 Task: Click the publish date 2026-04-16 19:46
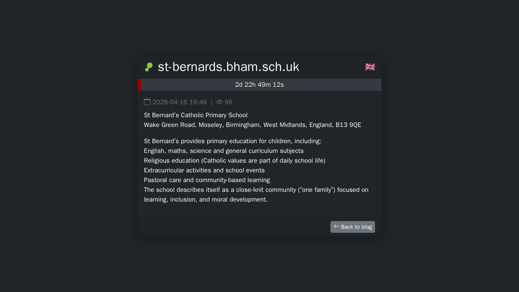[x=180, y=102]
